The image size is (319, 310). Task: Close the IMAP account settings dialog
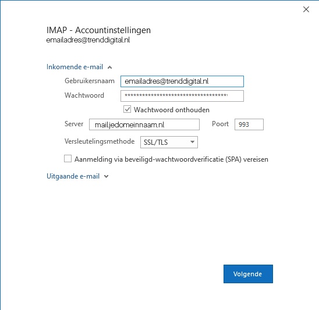tap(306, 9)
